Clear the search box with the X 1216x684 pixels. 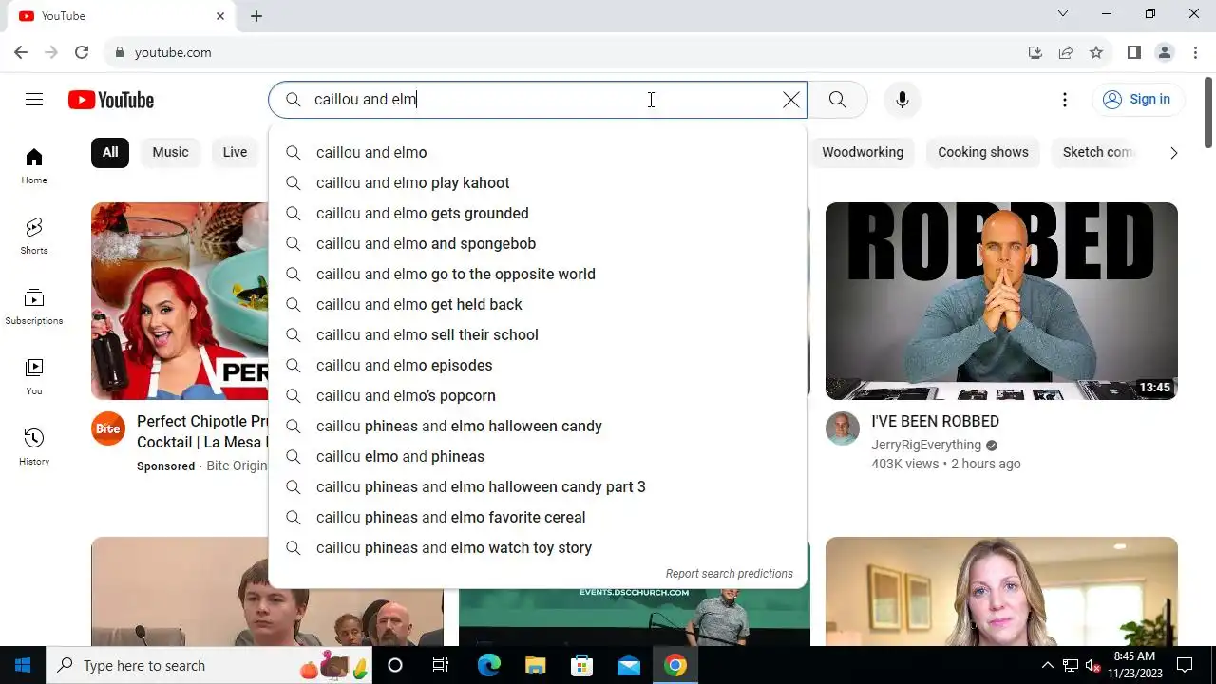coord(791,100)
